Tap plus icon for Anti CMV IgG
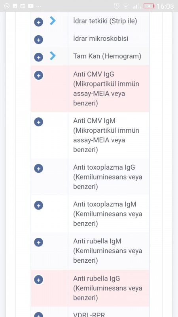Viewport: 178px width, 317px height. [38, 75]
